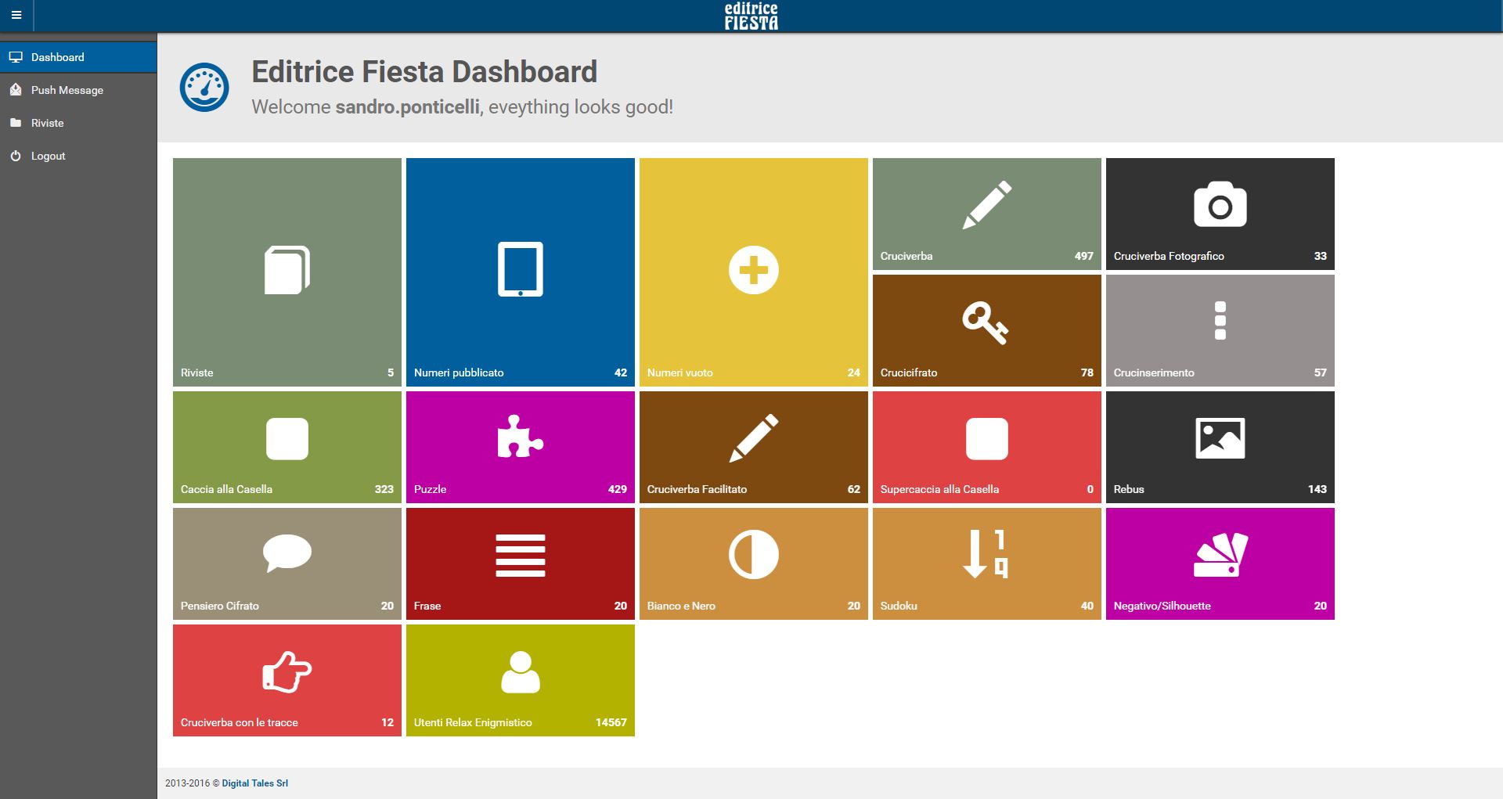Click the count 62 on Cruciverba Facilitato
This screenshot has width=1503, height=799.
[854, 489]
